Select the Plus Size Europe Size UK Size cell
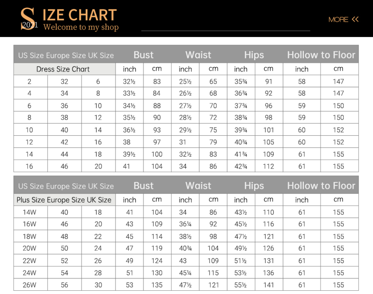 coord(64,200)
